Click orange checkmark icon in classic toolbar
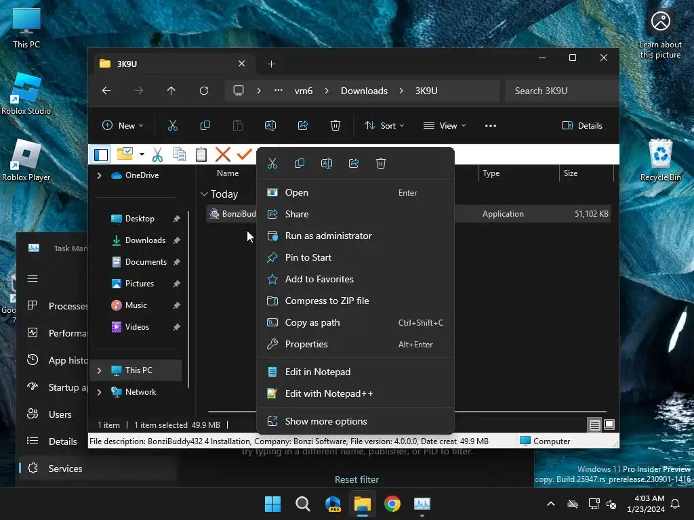This screenshot has height=520, width=694. (244, 154)
